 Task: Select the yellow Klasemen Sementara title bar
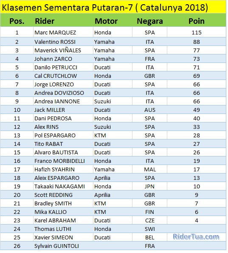(x=113, y=7)
